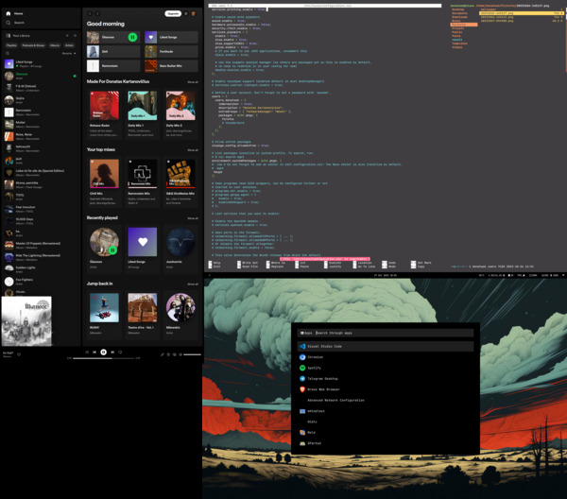Open the Release Radar playlist card
567x499 pixels.
point(104,113)
